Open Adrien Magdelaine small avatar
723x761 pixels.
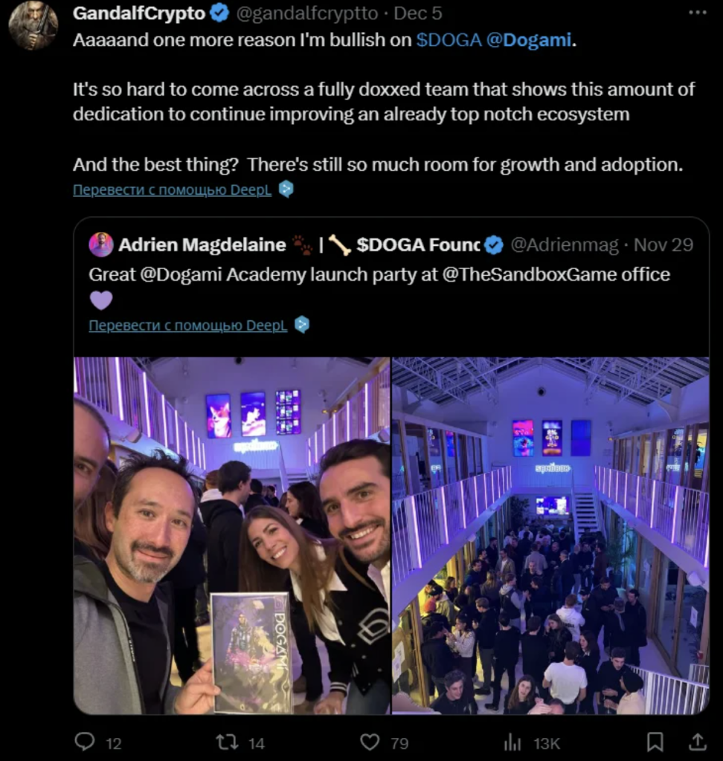101,245
